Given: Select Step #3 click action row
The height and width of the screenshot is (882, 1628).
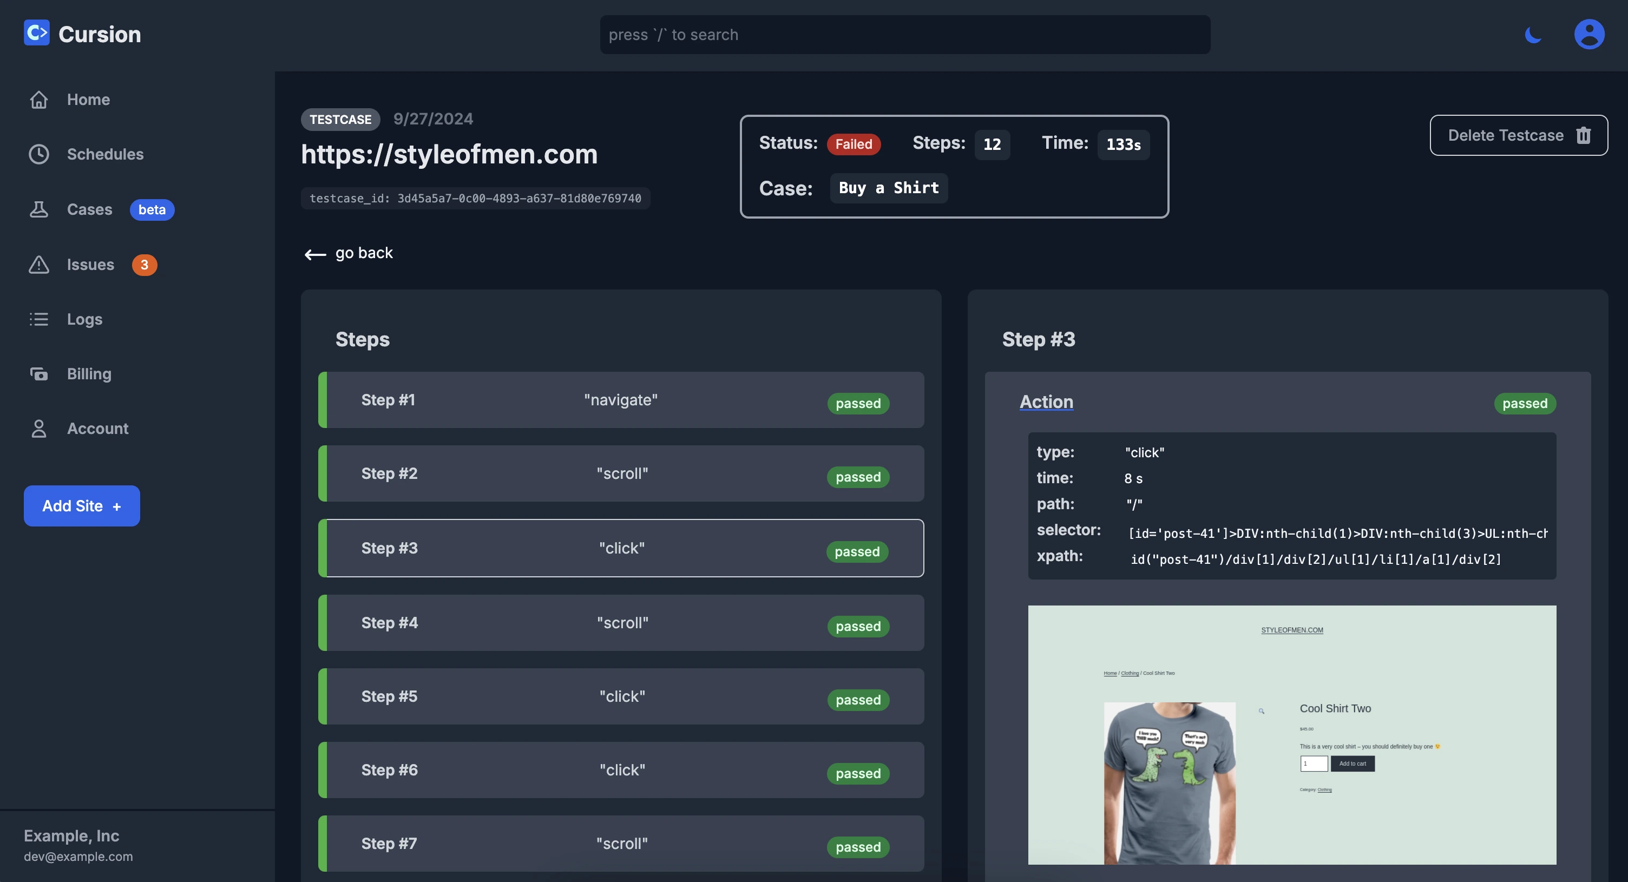Looking at the screenshot, I should tap(619, 547).
